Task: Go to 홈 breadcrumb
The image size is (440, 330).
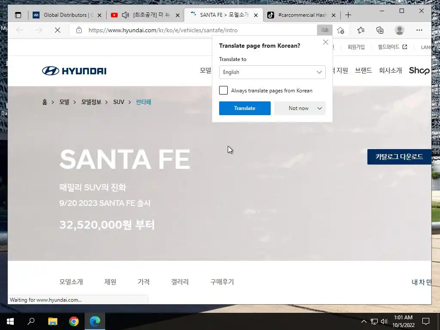Action: 45,102
